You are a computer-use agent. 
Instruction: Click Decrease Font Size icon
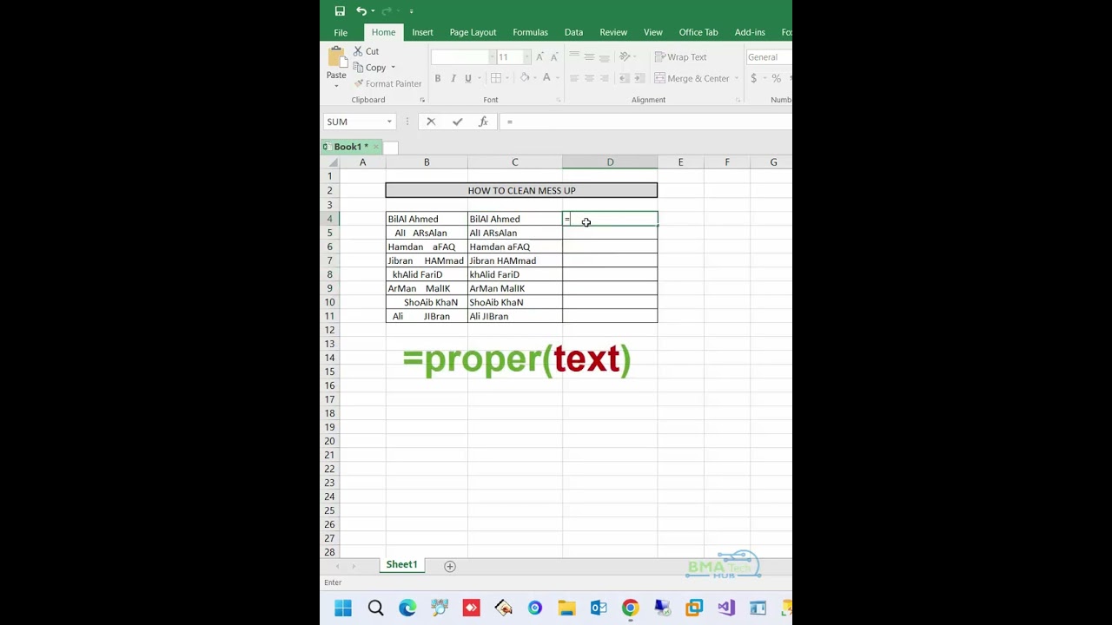click(x=554, y=57)
